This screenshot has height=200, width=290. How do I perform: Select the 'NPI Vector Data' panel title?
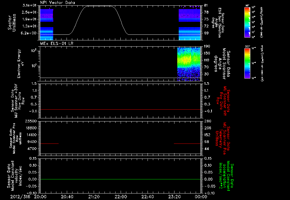pos(57,3)
